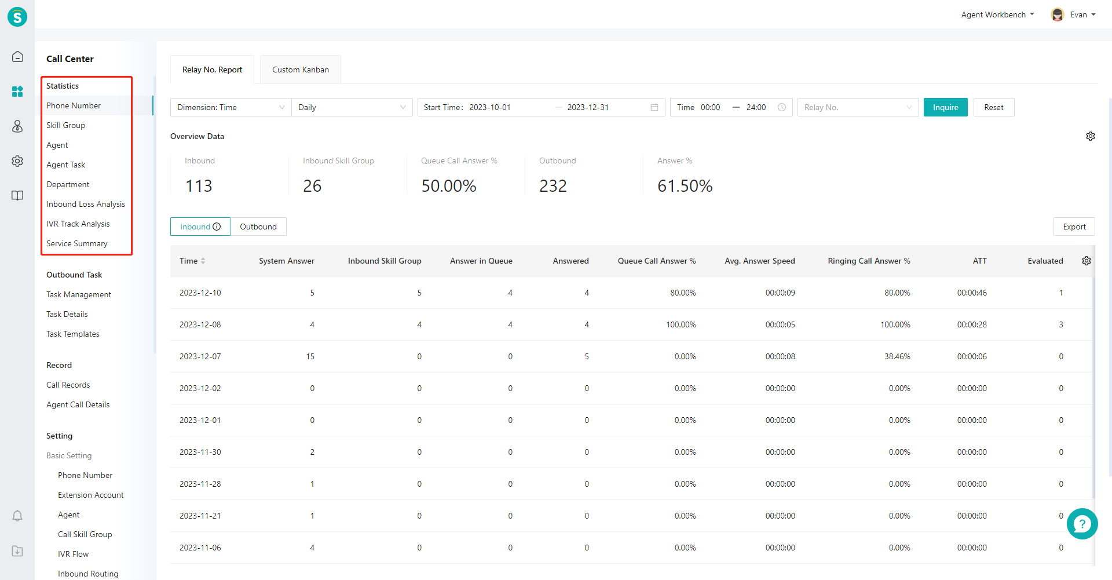Viewport: 1112px width, 580px height.
Task: Open Inbound Loss Analysis
Action: pos(86,204)
